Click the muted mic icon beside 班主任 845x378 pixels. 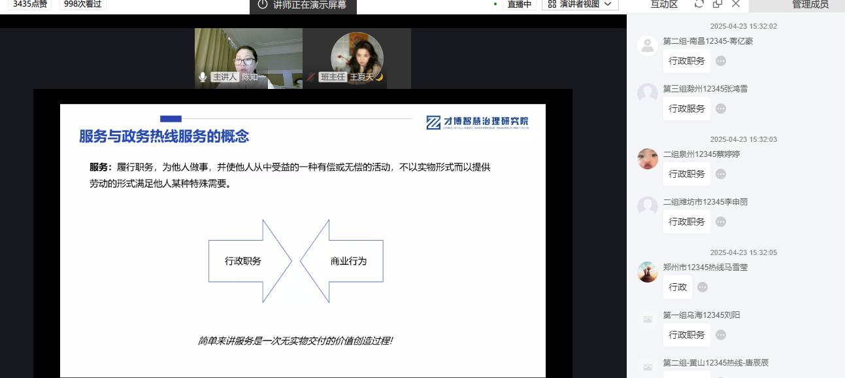click(311, 77)
